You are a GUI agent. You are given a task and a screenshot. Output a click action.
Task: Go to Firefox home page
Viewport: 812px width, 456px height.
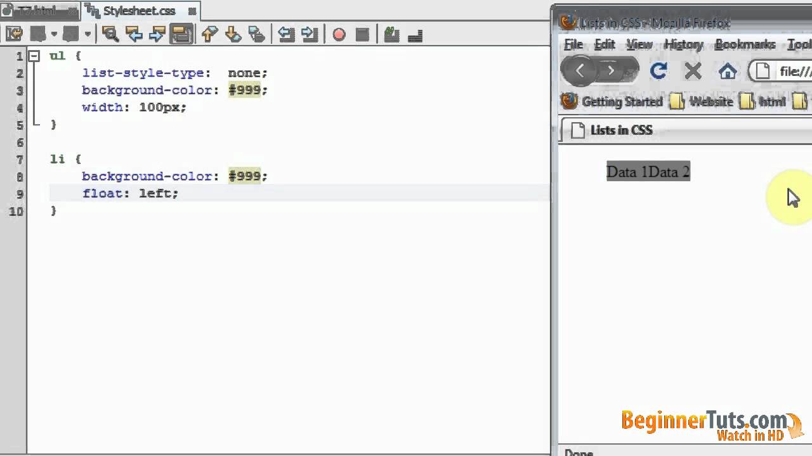(x=728, y=71)
